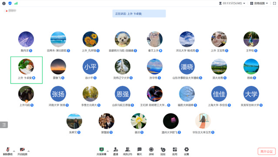Check the green network signal icon
Viewport: 278px width, 157px height.
click(16, 3)
